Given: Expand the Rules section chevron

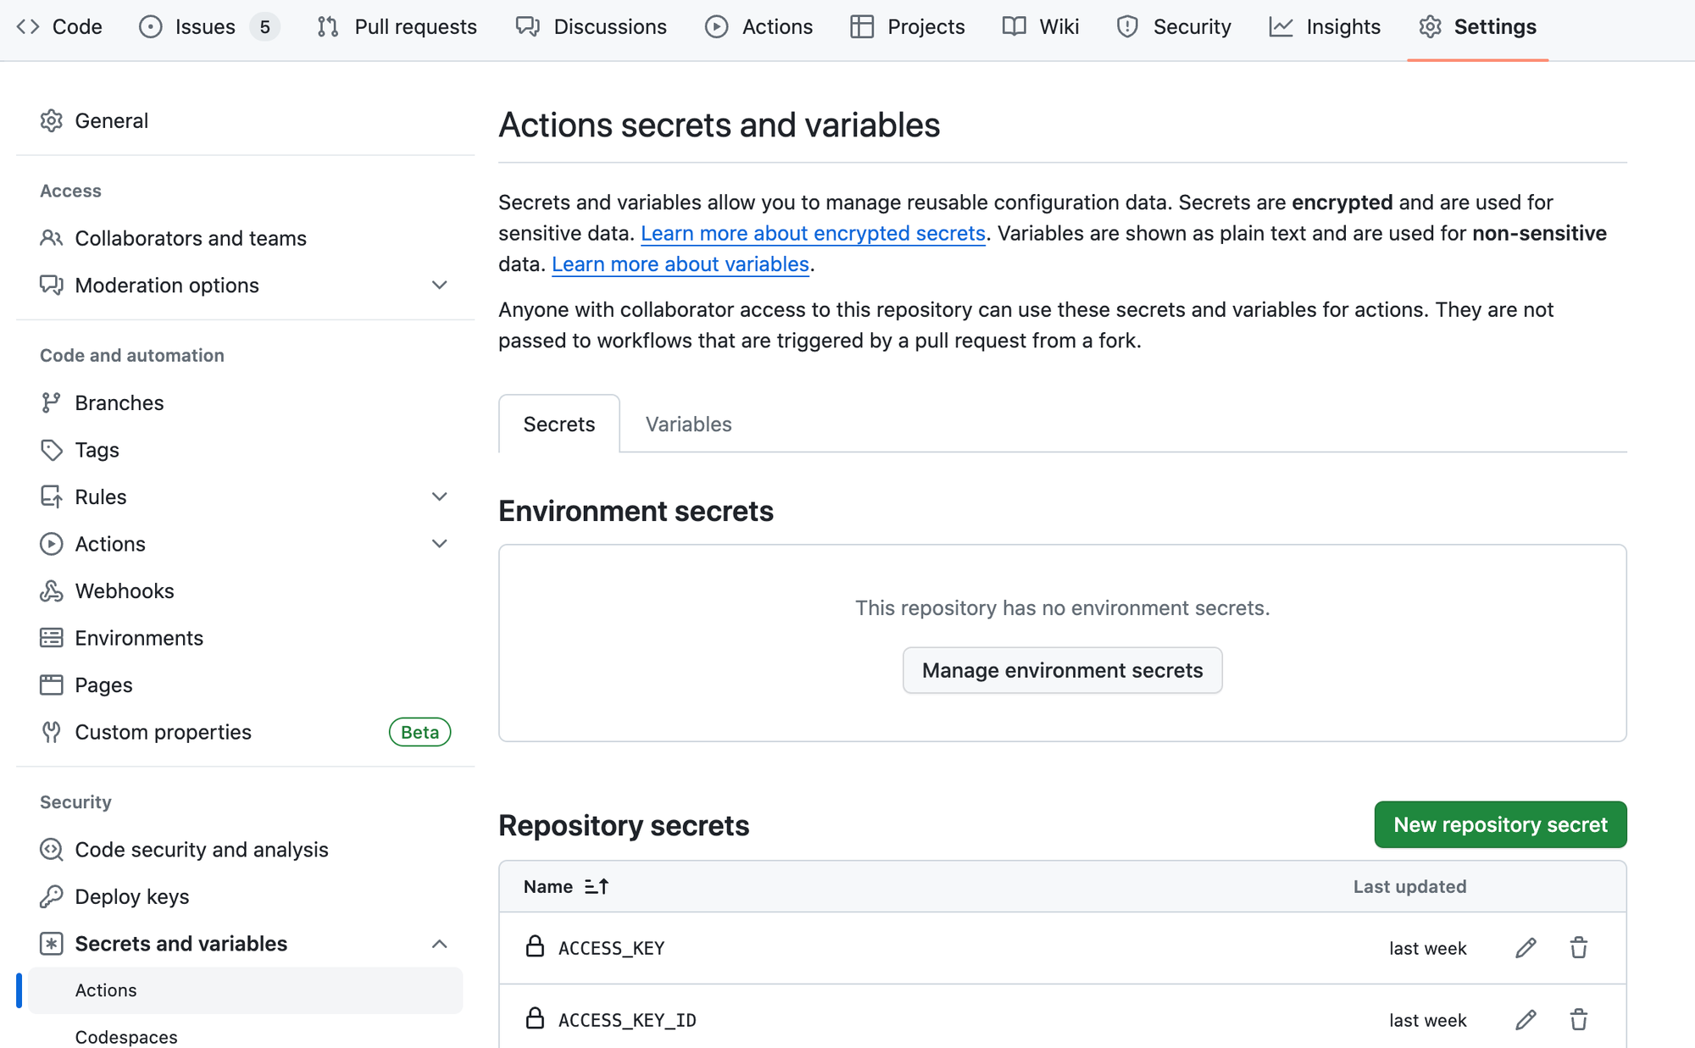Looking at the screenshot, I should pos(439,497).
